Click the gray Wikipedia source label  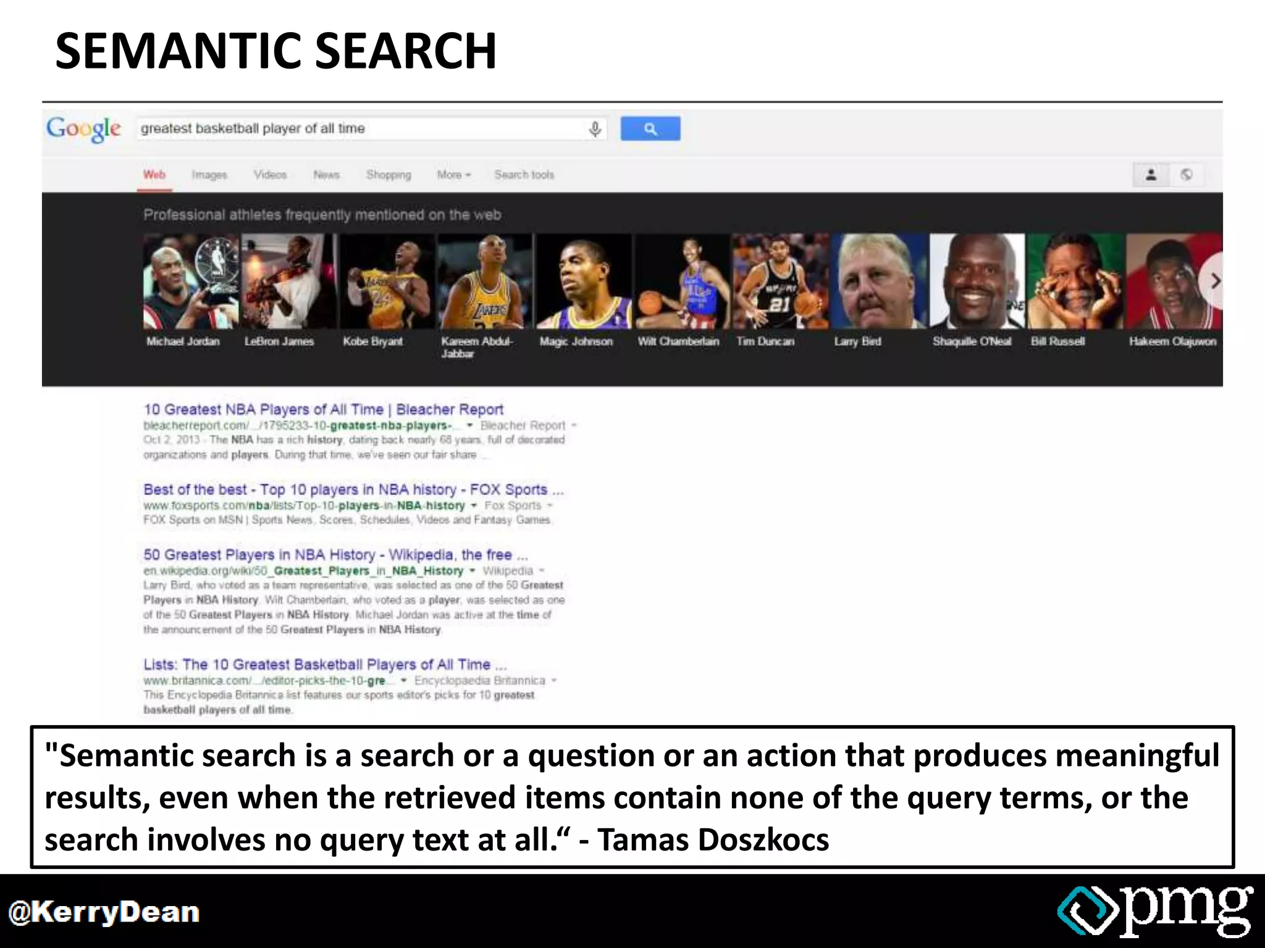[x=507, y=570]
